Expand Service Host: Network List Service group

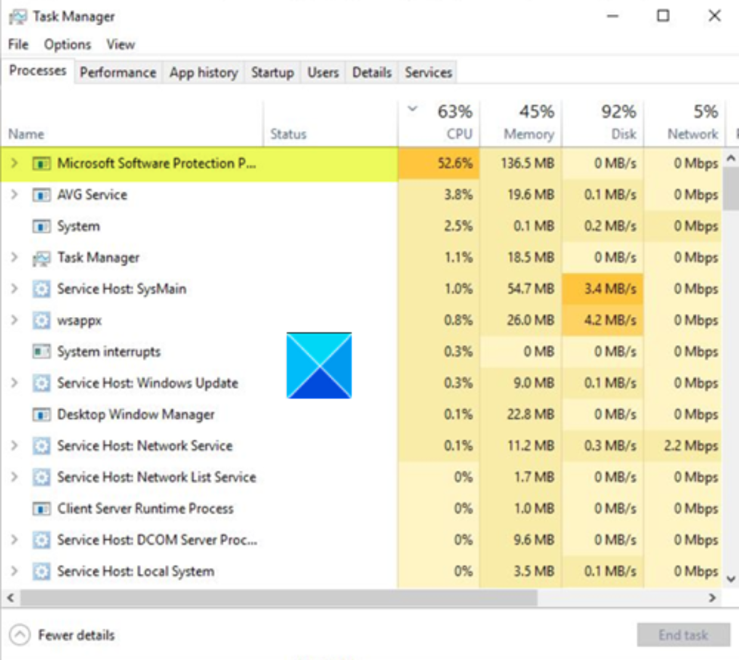pyautogui.click(x=14, y=477)
